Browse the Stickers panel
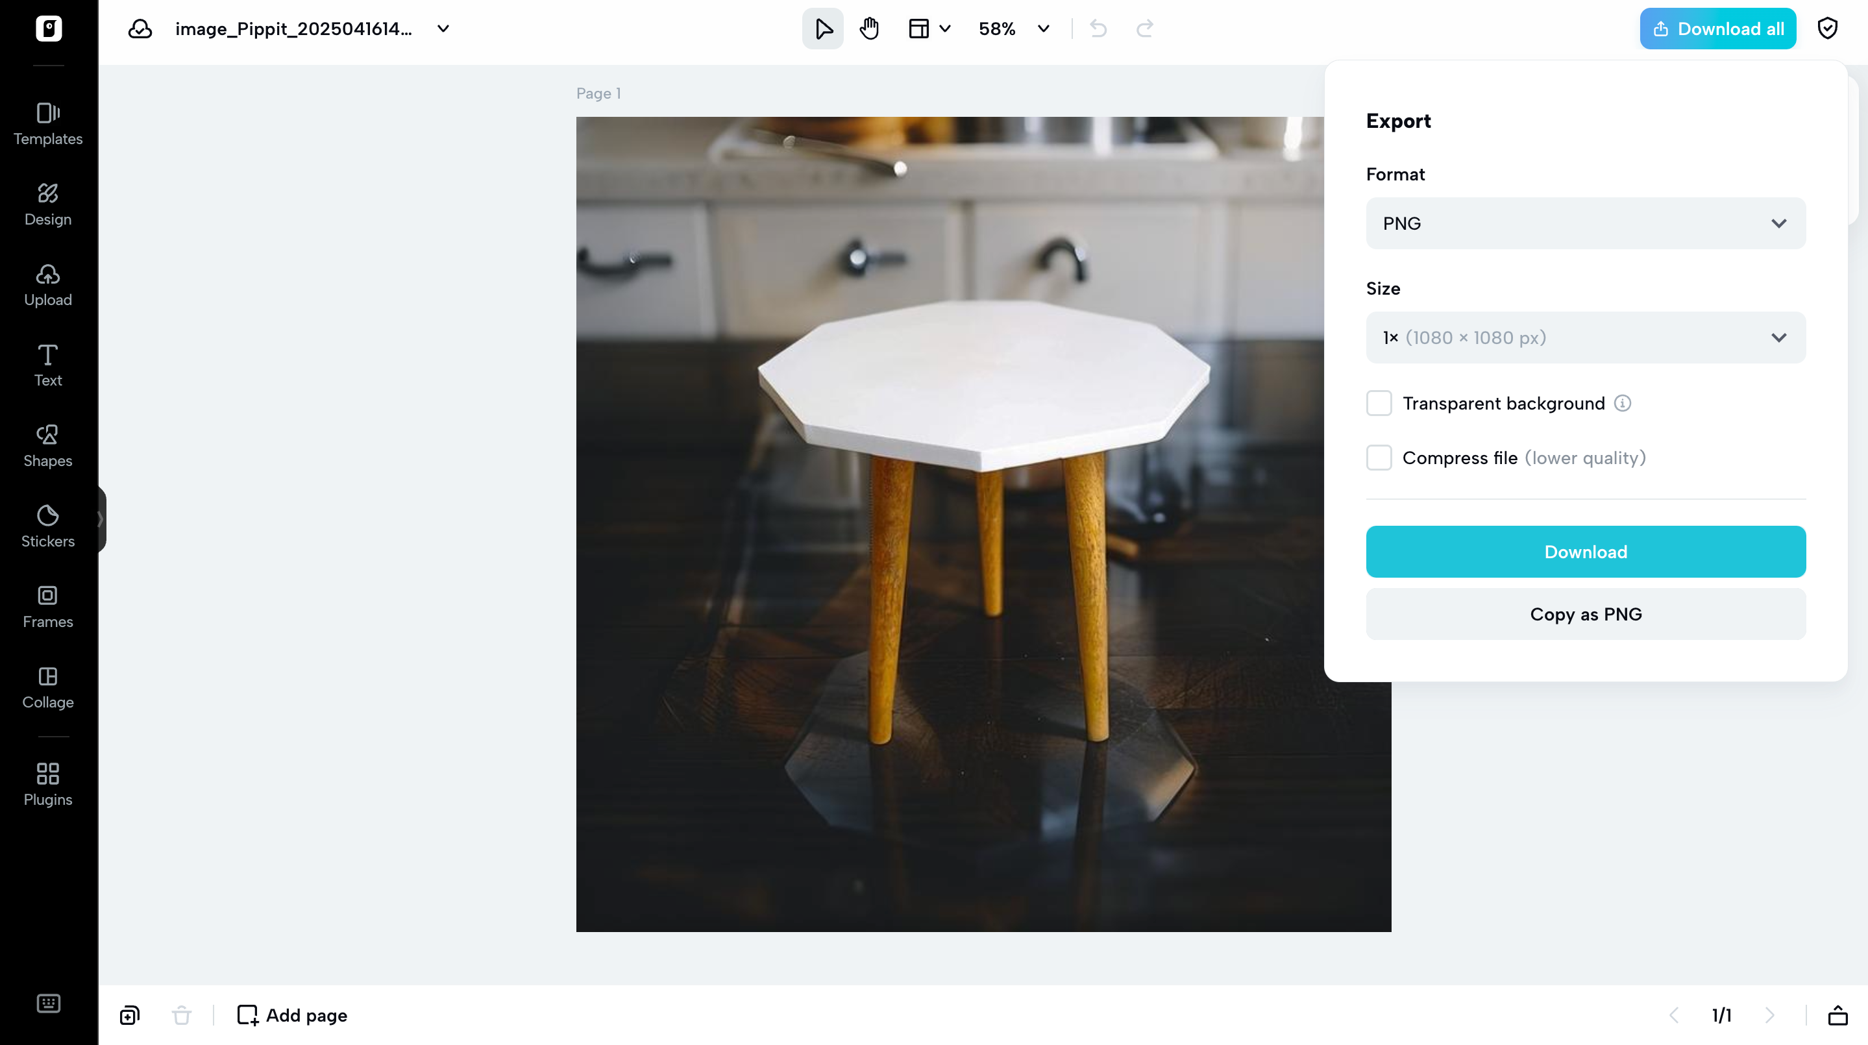The width and height of the screenshot is (1868, 1045). [48, 526]
